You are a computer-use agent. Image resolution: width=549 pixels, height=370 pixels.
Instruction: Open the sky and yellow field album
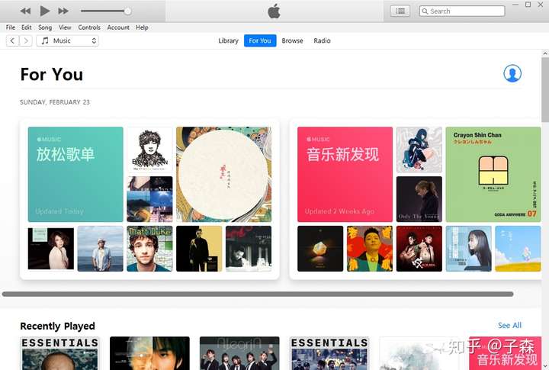(518, 249)
